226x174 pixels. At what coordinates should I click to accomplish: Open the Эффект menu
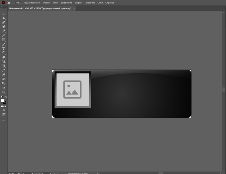coord(78,3)
